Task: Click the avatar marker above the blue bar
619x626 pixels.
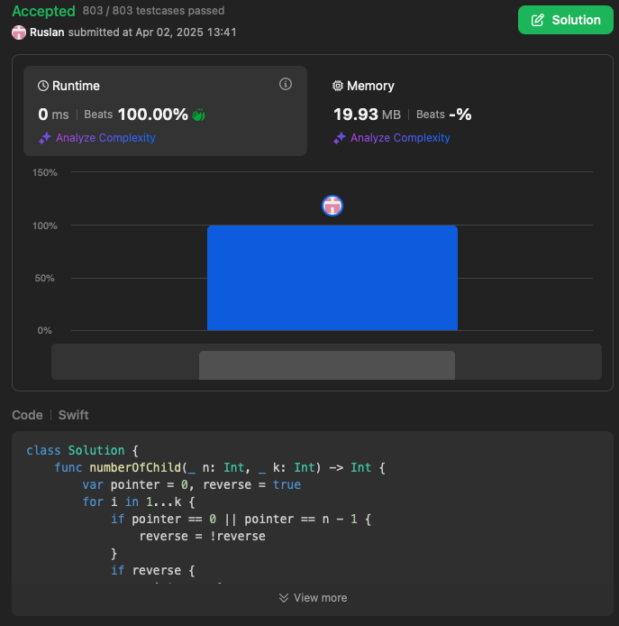Action: 332,206
